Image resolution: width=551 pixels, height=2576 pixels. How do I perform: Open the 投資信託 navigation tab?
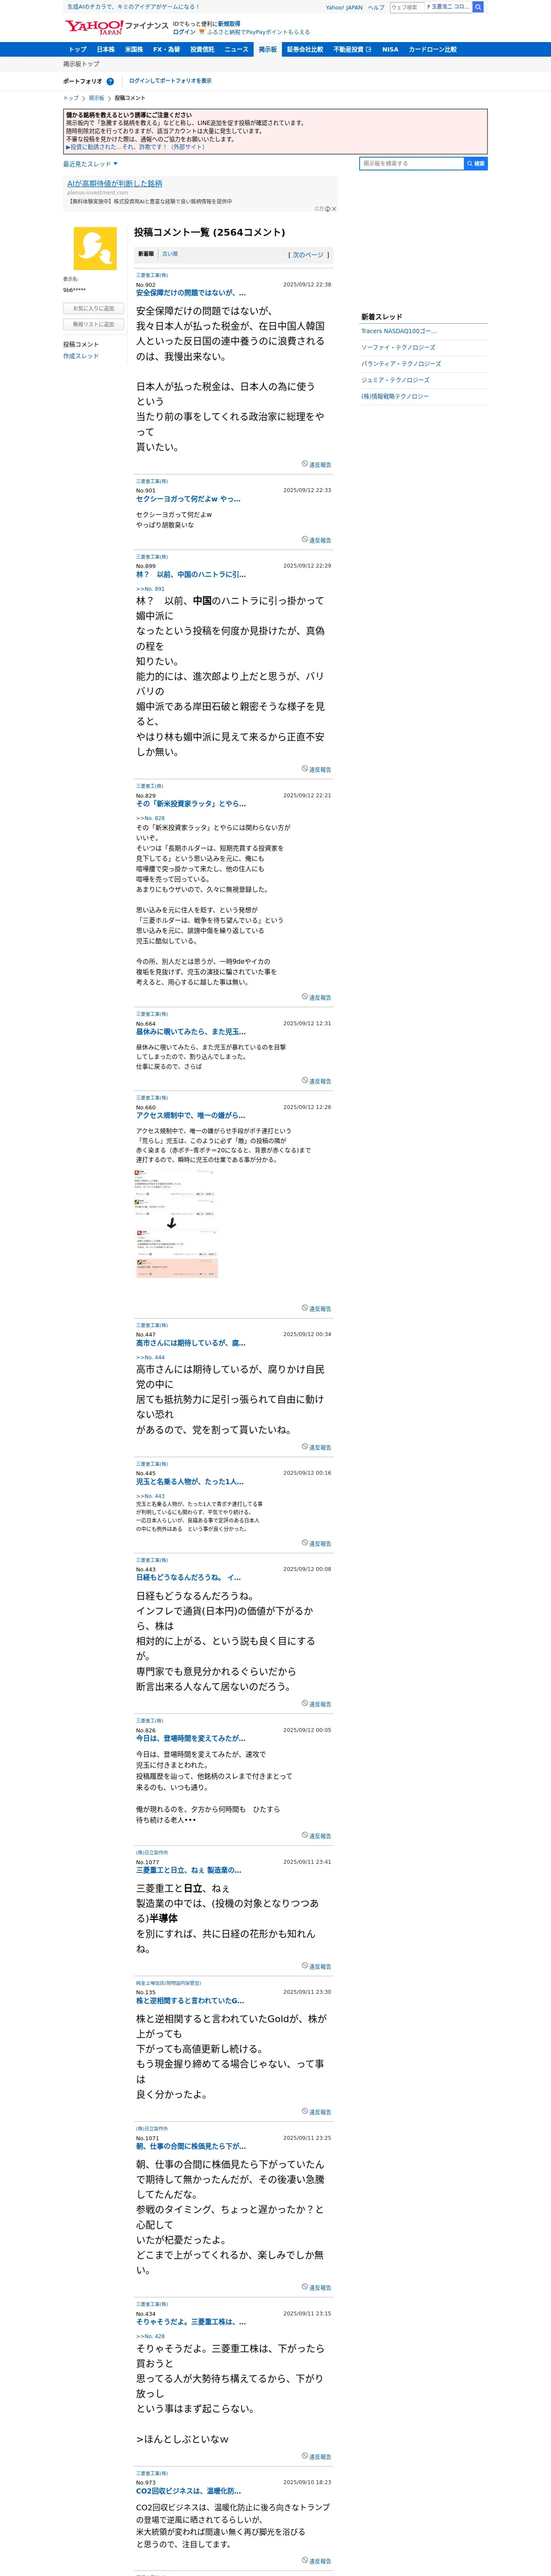(x=202, y=49)
